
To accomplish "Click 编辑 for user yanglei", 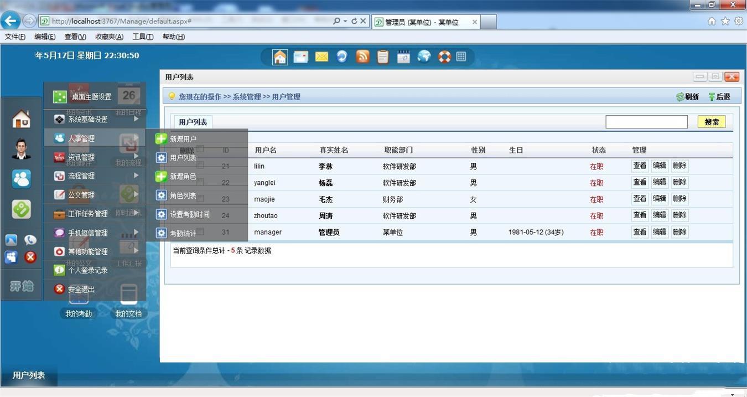I will coord(660,182).
